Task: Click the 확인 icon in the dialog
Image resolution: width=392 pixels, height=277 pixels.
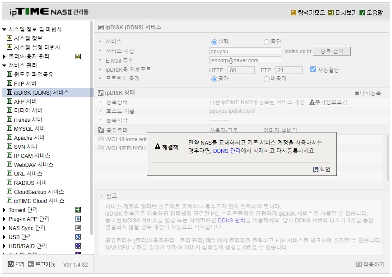Action: [316, 170]
